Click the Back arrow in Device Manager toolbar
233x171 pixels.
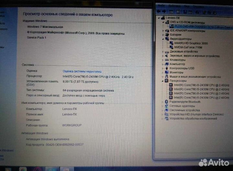[x=159, y=11]
